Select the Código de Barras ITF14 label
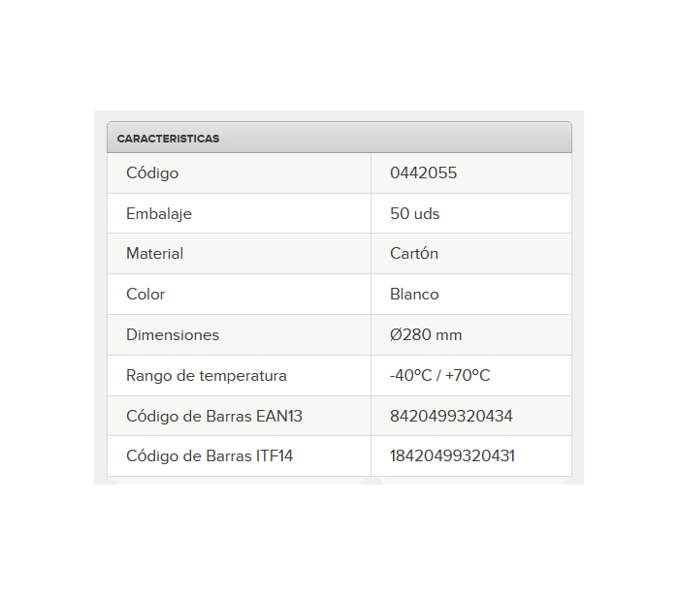Viewport: 679px width, 595px height. 210,456
